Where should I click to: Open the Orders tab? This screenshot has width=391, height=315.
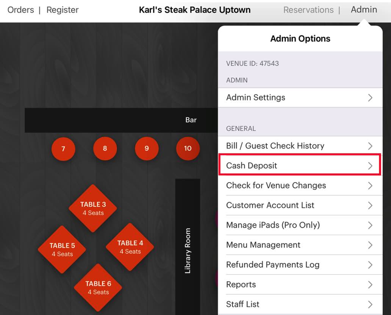[20, 10]
